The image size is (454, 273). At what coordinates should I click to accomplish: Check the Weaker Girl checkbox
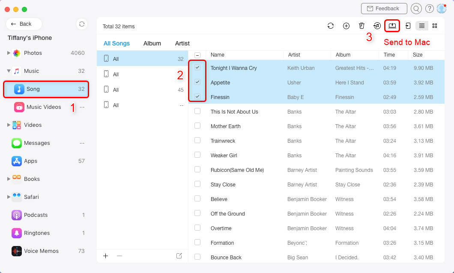[197, 155]
